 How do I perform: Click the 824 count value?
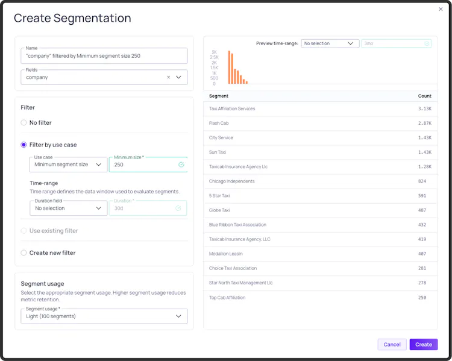pyautogui.click(x=422, y=181)
